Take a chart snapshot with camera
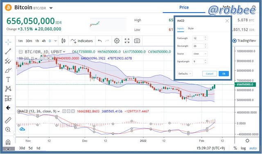The width and height of the screenshot is (262, 154). click(137, 41)
